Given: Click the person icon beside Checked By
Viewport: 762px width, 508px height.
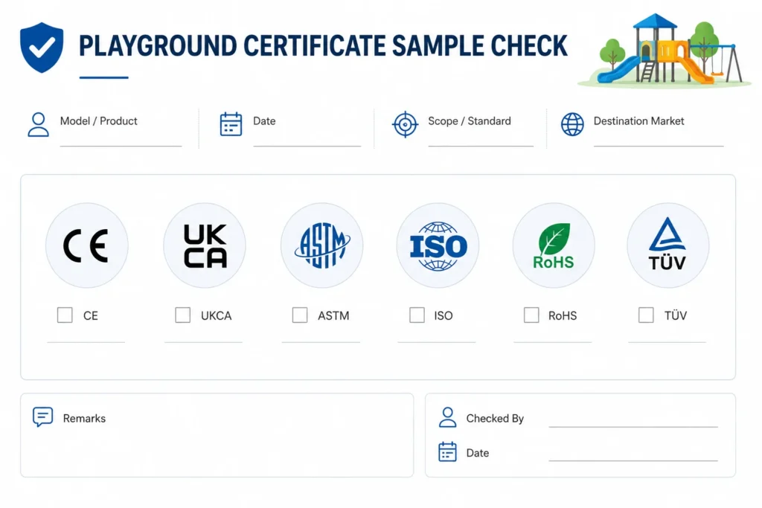Looking at the screenshot, I should click(447, 417).
